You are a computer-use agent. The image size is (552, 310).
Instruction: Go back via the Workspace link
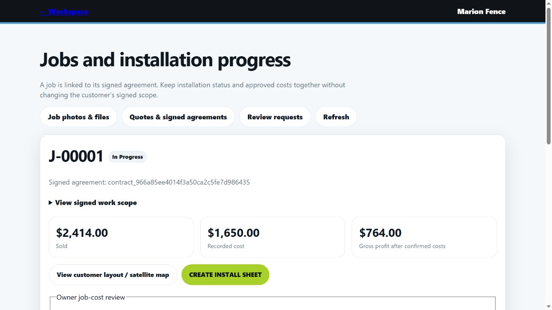pos(64,12)
